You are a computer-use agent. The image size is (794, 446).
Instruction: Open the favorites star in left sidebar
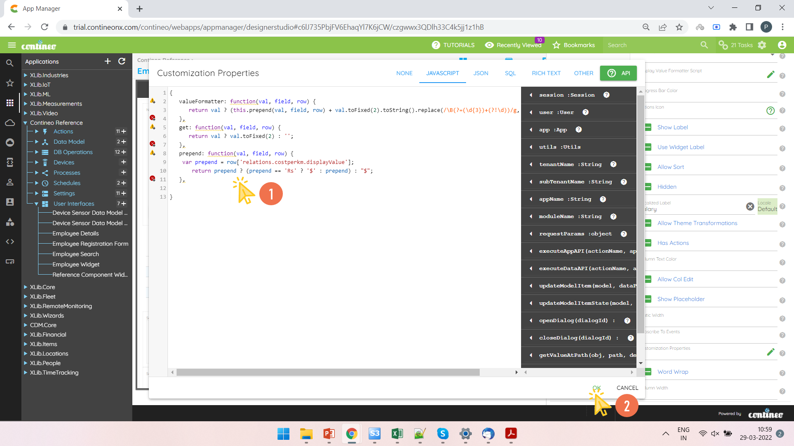[10, 83]
